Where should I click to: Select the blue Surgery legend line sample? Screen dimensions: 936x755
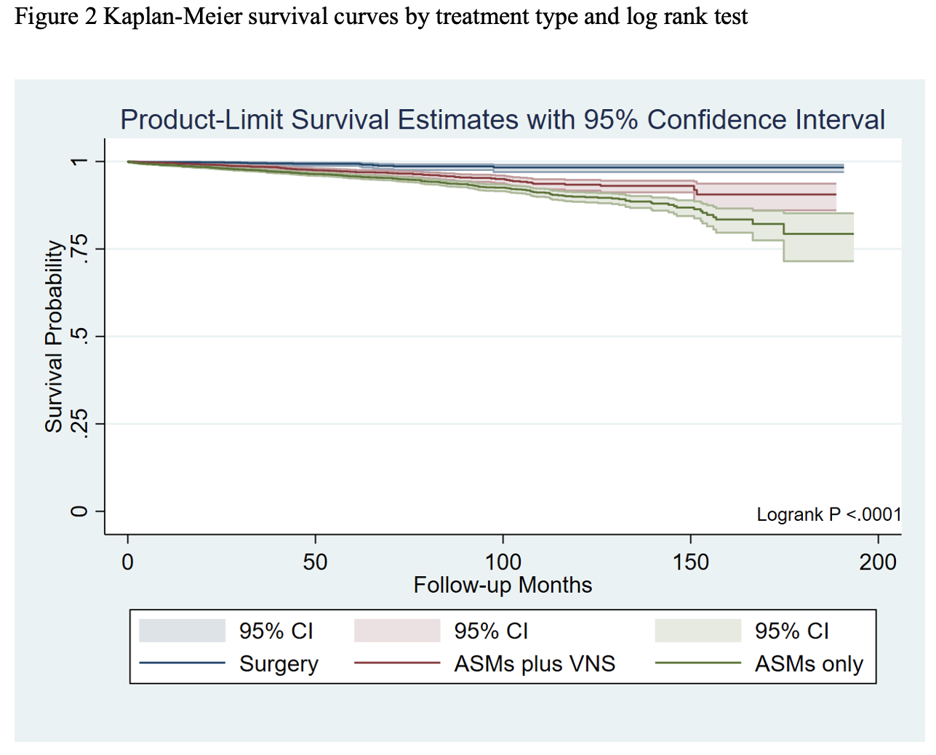click(182, 663)
